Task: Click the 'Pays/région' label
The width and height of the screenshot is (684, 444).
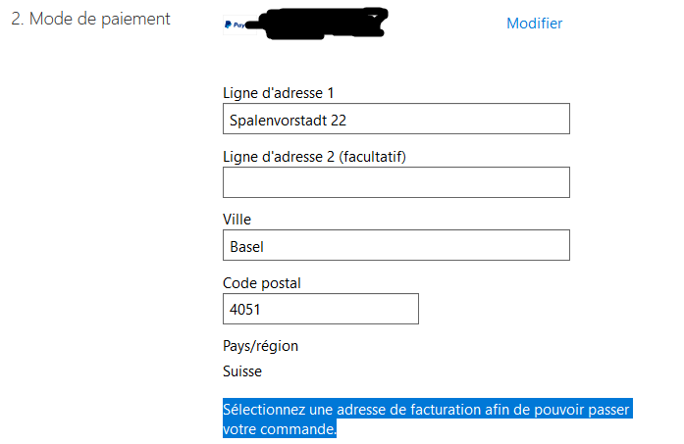Action: (260, 346)
